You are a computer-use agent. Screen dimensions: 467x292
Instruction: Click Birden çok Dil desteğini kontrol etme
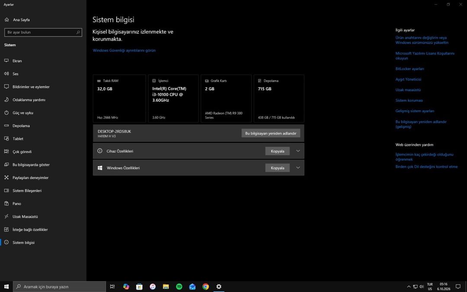(x=426, y=167)
